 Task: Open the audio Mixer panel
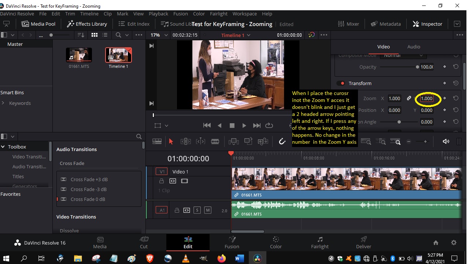pos(348,24)
